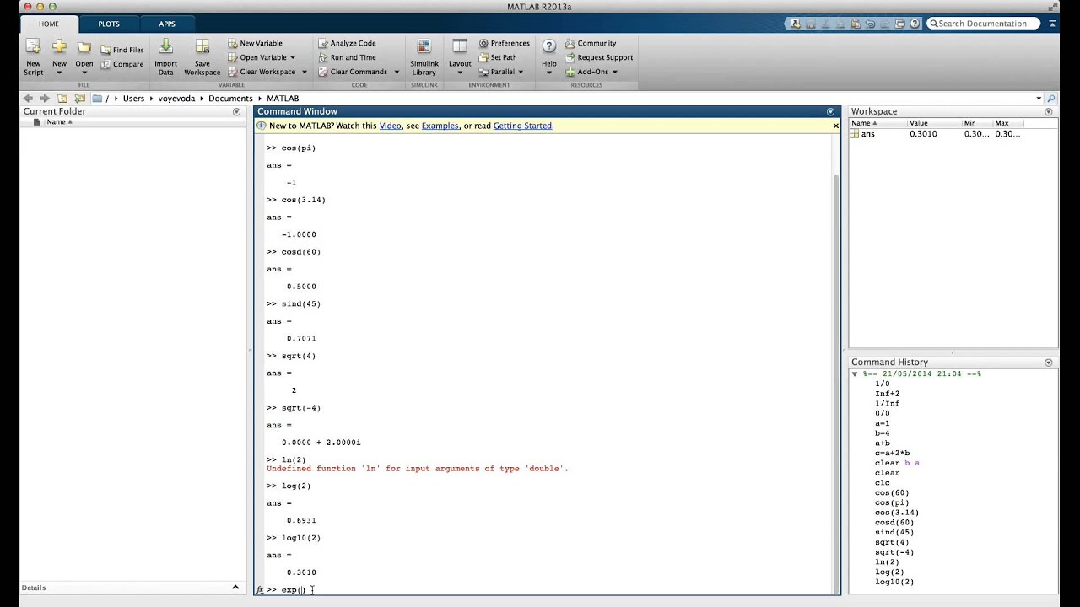Viewport: 1080px width, 607px height.
Task: Create a New Script
Action: (33, 56)
